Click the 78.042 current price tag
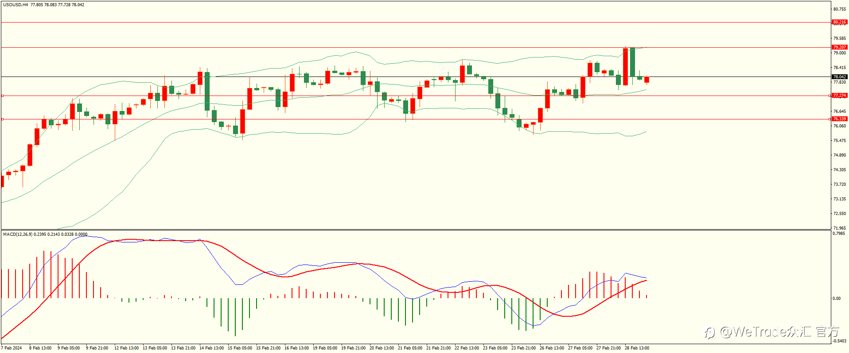Screen dimensions: 849x353 [x=840, y=77]
